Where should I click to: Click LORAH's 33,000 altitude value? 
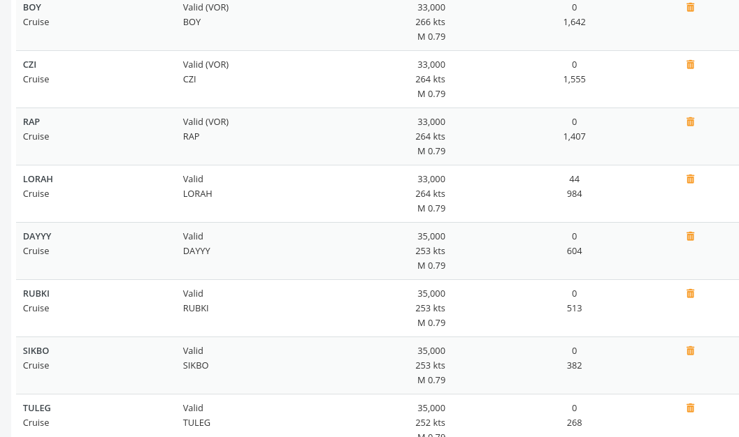(x=431, y=179)
